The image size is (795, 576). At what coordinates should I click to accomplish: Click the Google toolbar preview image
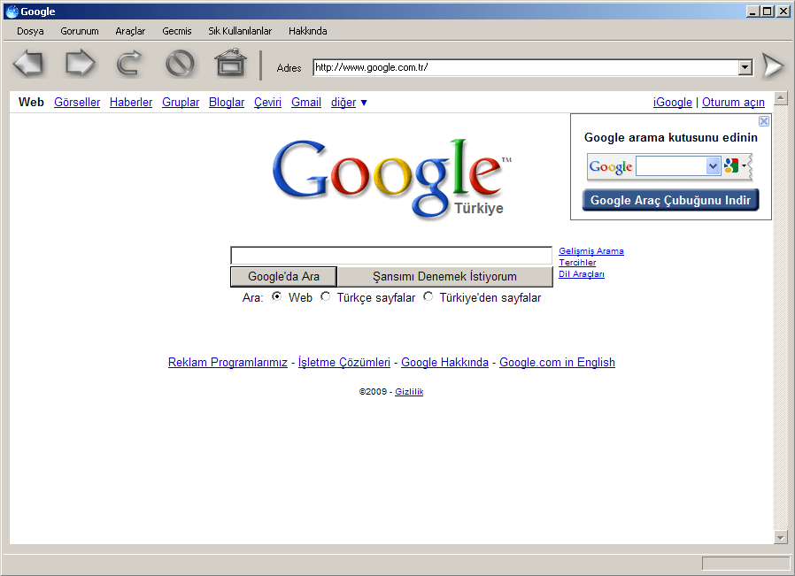(x=670, y=166)
